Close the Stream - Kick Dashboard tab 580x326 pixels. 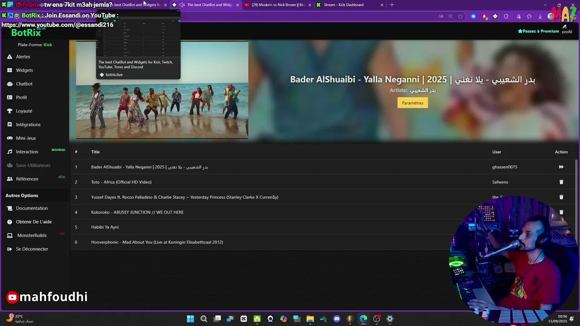[x=382, y=5]
